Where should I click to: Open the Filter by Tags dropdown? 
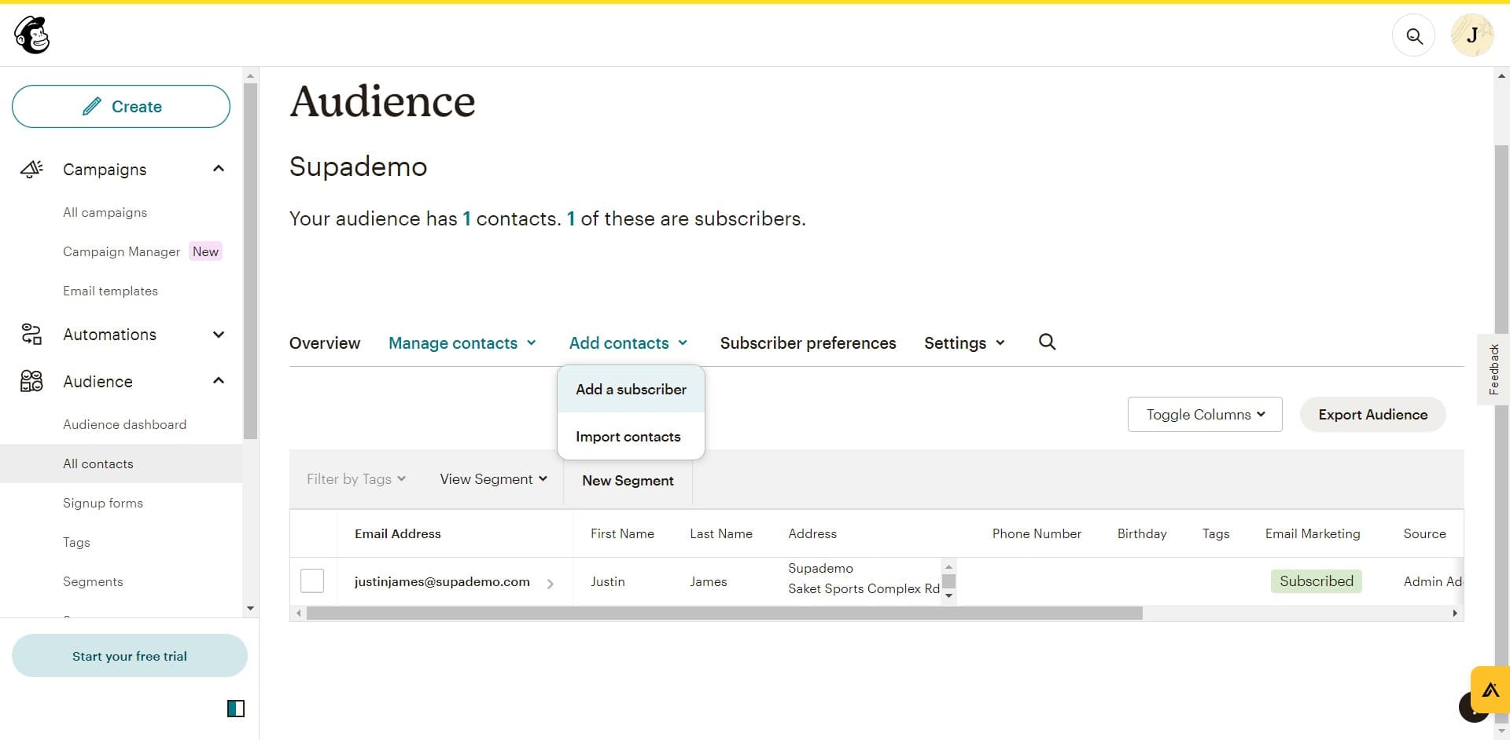coord(355,478)
